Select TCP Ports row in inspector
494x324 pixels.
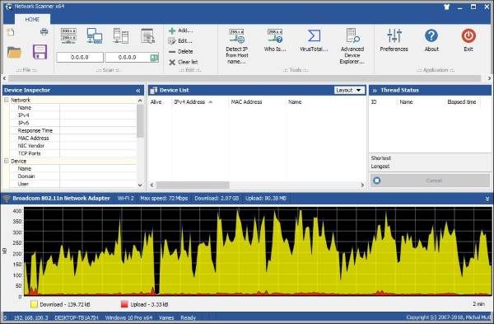(73, 153)
